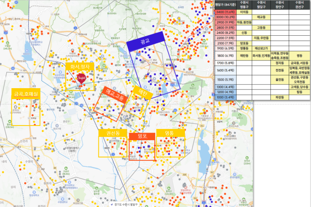Click the 수원시 팔달구 column header
The image size is (311, 207).
pyautogui.click(x=261, y=5)
